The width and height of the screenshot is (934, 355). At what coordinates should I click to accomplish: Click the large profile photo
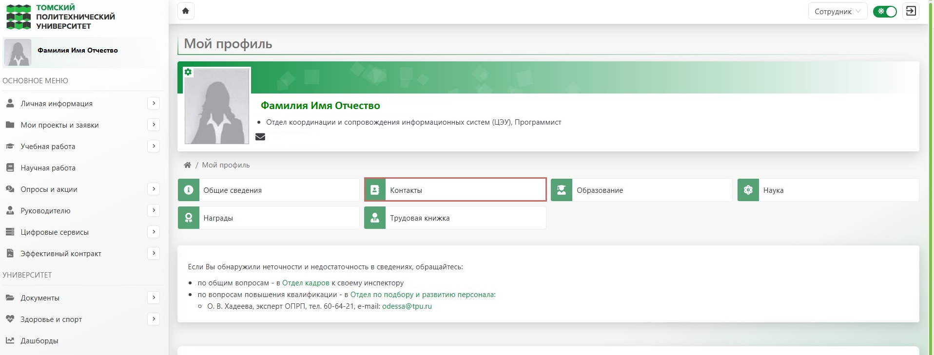coord(217,106)
